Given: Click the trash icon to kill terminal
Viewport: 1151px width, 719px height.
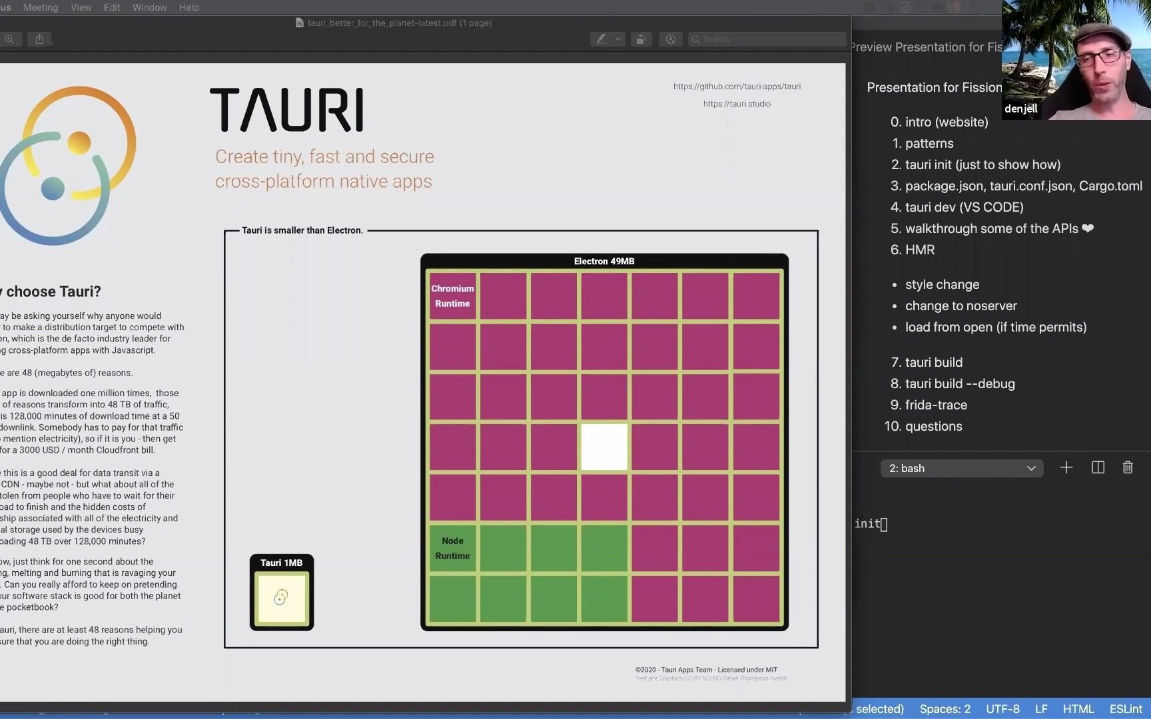Looking at the screenshot, I should click(x=1128, y=467).
